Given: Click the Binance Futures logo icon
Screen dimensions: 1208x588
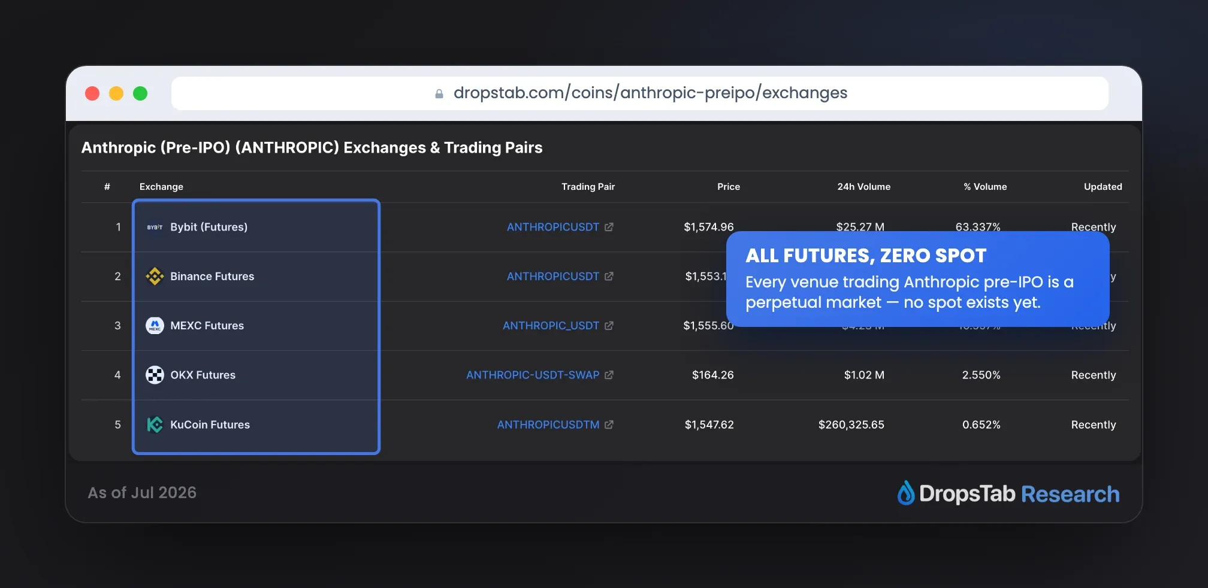Looking at the screenshot, I should click(155, 276).
